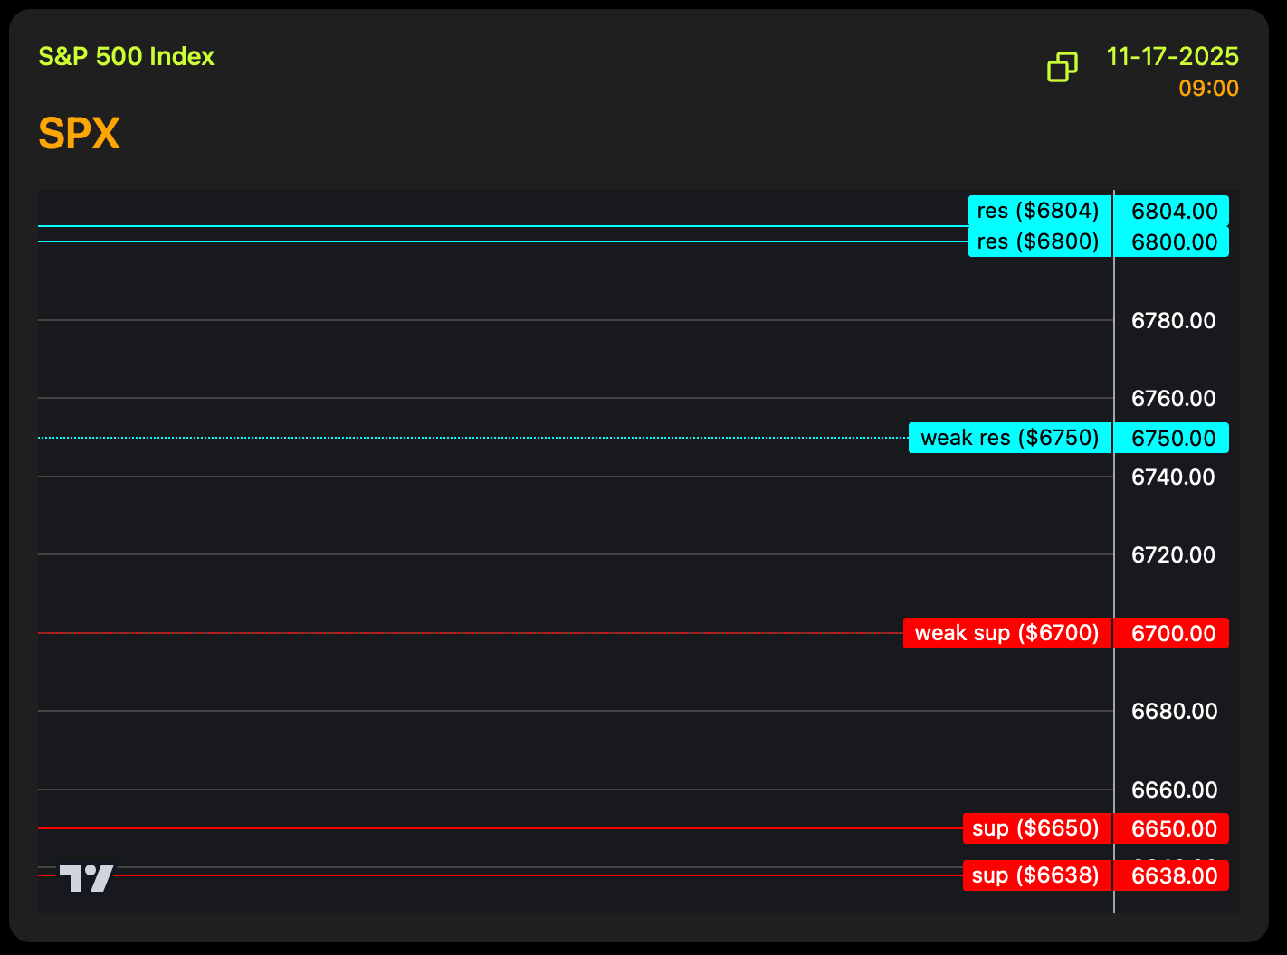
Task: Select the res ($6804) line label
Action: click(1039, 211)
